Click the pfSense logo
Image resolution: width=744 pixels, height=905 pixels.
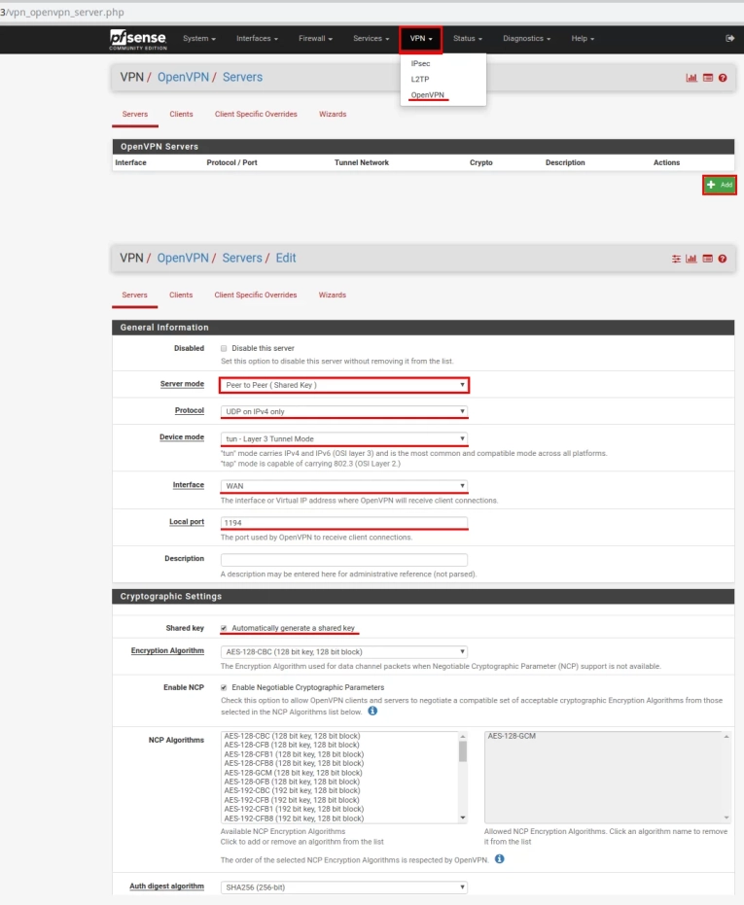click(138, 39)
